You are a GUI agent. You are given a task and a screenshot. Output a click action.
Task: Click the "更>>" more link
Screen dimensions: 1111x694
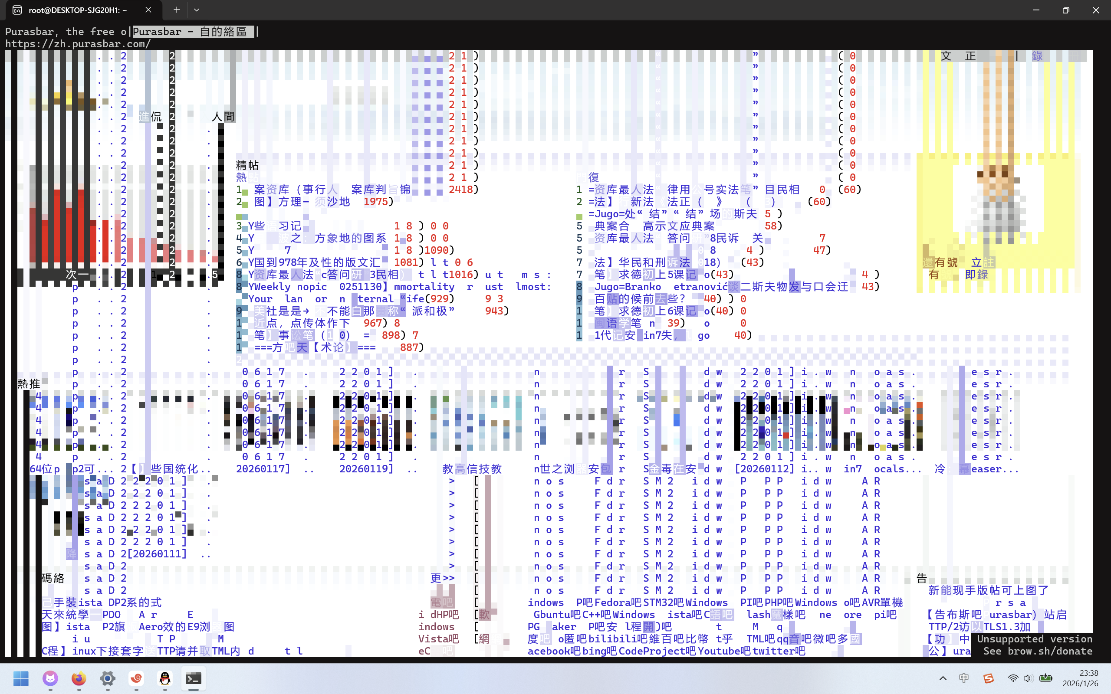(x=442, y=578)
